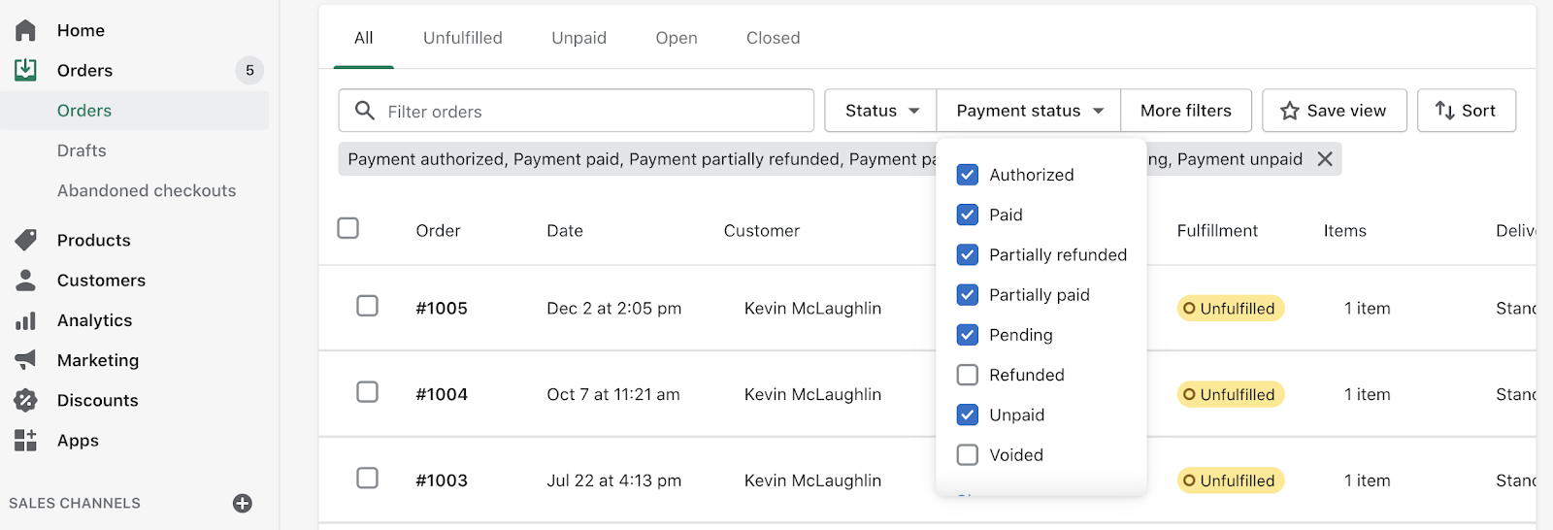Select order #1005 row checkbox
This screenshot has height=530, width=1553.
(367, 306)
